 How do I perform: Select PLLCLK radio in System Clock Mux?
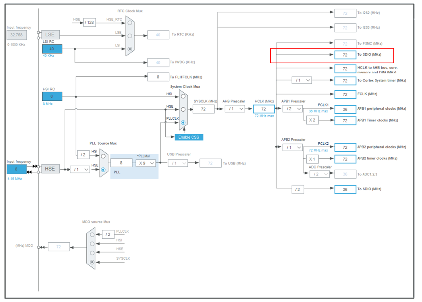pyautogui.click(x=183, y=122)
